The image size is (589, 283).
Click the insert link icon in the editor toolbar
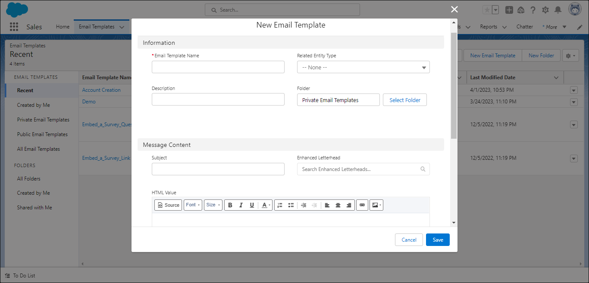click(x=362, y=205)
